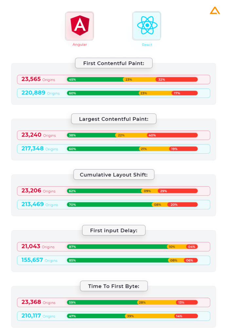The height and width of the screenshot is (336, 227).
Task: Click the 39% yellow segment in React TTFB bar
Action: (150, 316)
